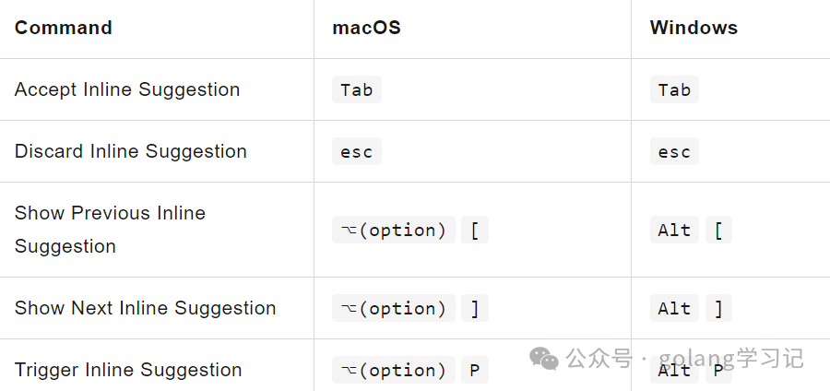Select the Accept Inline Suggestion text
Viewport: 830px width, 391px height.
127,89
